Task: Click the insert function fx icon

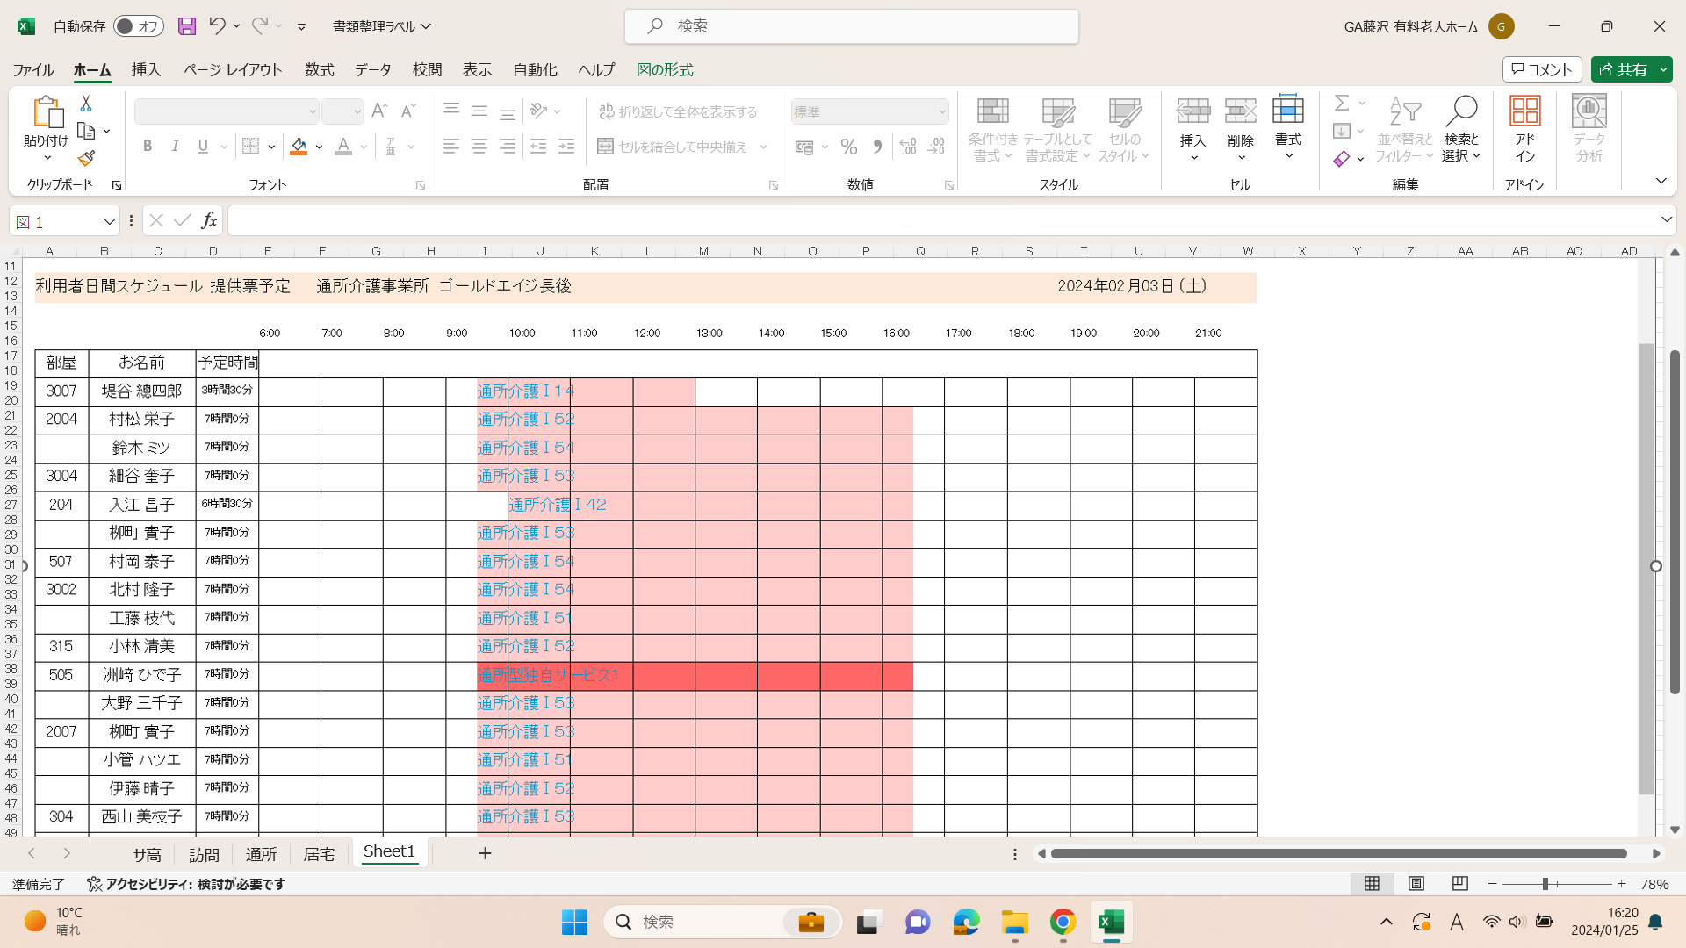Action: click(x=209, y=221)
